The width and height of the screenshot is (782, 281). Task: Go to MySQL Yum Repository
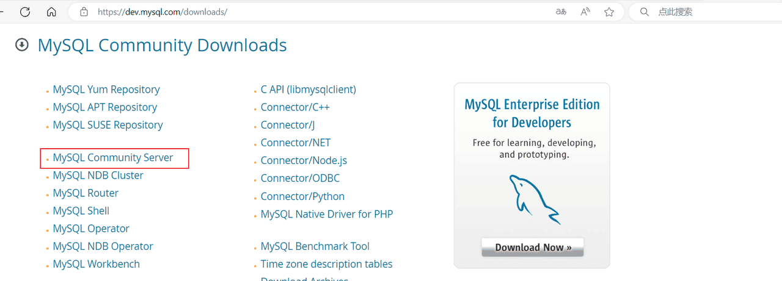click(106, 90)
